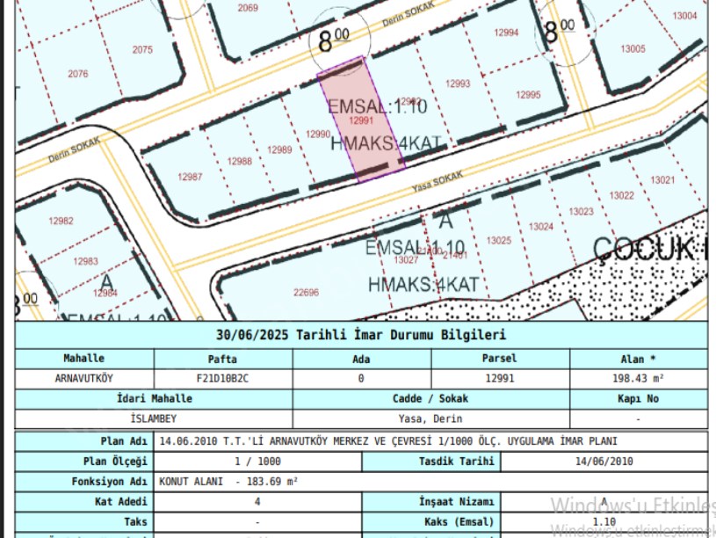Select the ARNAVUTKÖY mahalle cell
The image size is (716, 538).
[84, 379]
